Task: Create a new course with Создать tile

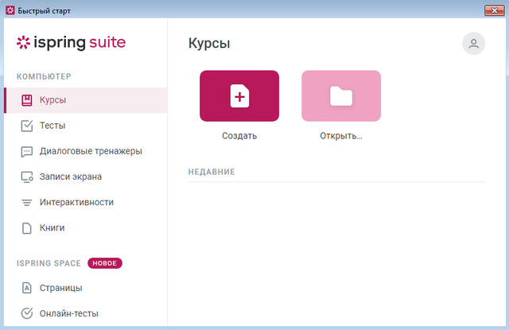Action: tap(239, 96)
